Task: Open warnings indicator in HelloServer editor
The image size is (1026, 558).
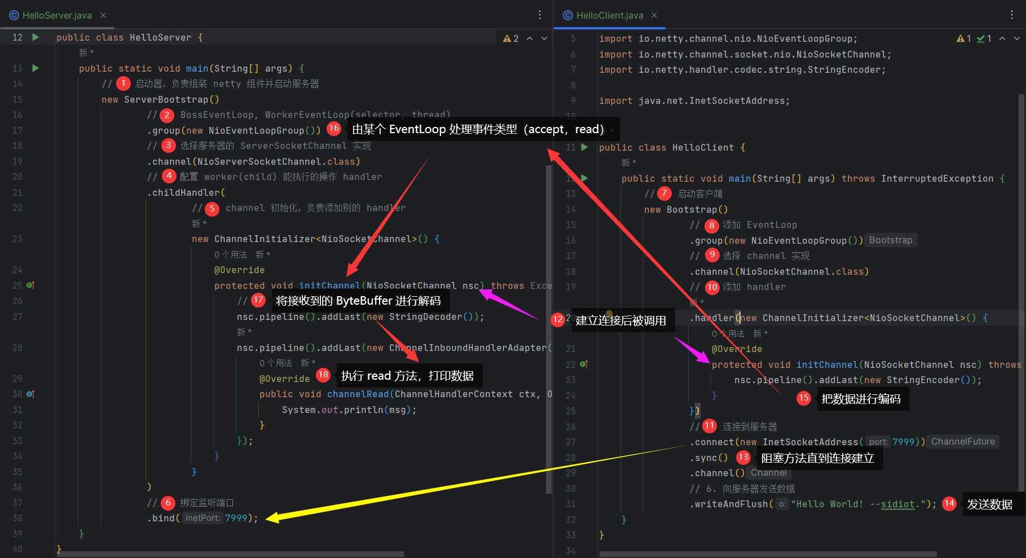Action: click(510, 38)
